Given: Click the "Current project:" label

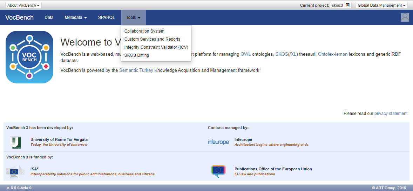Looking at the screenshot, I should (314, 5).
